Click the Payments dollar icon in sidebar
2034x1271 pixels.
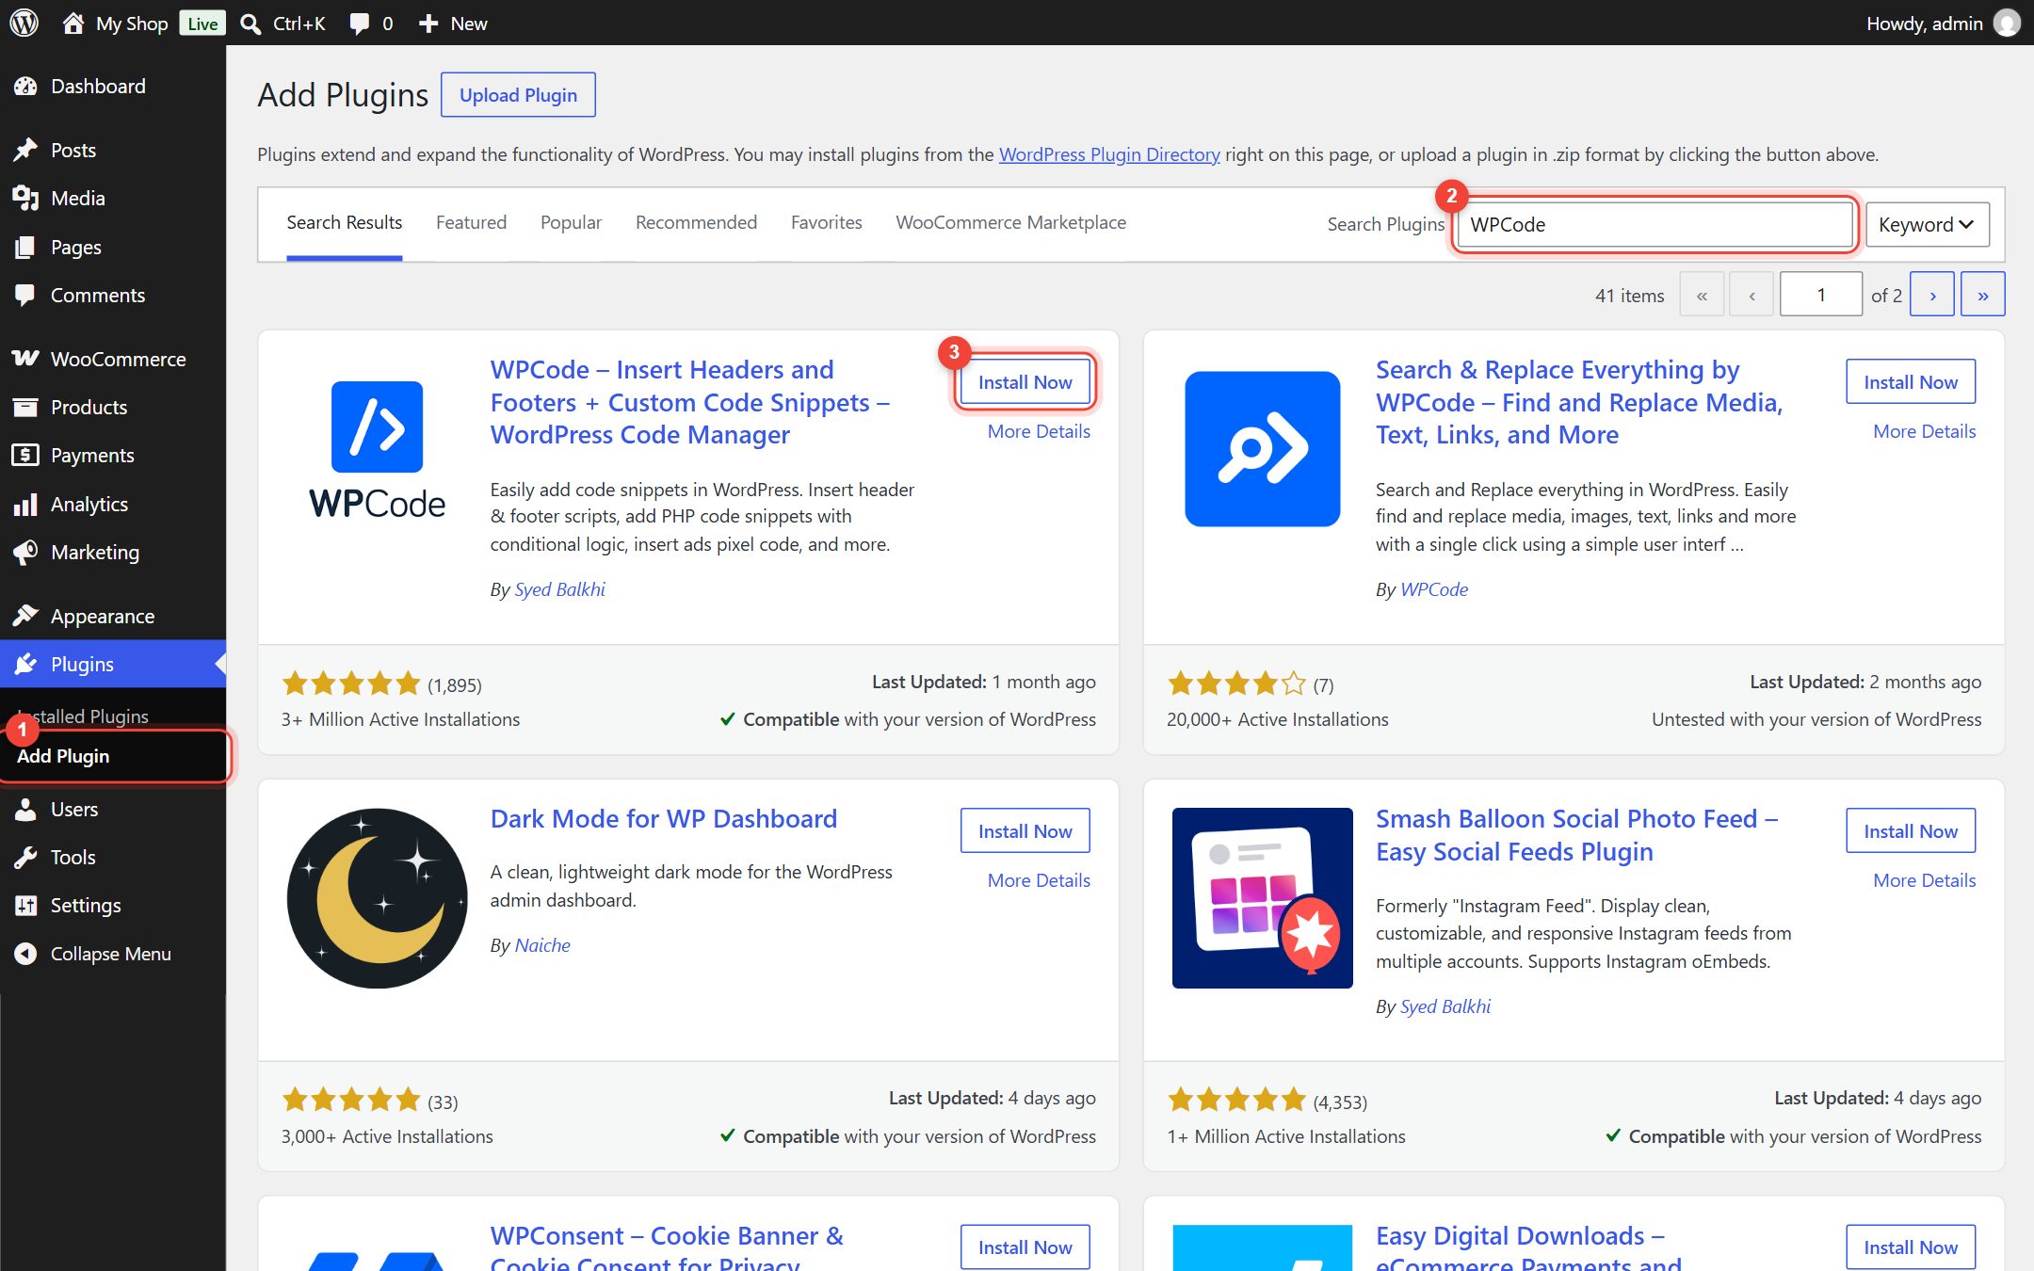[x=25, y=455]
